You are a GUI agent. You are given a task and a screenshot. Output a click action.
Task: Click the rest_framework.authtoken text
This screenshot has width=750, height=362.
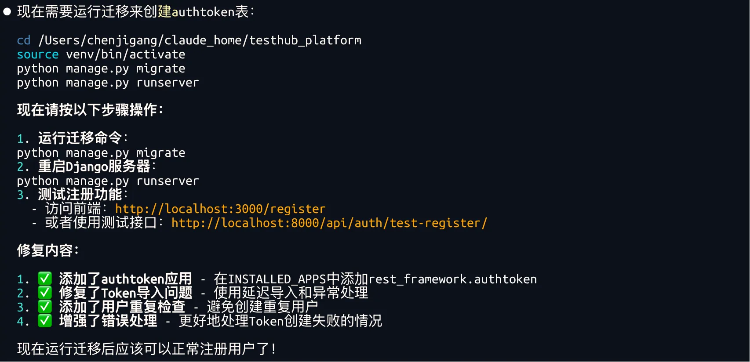(x=453, y=279)
